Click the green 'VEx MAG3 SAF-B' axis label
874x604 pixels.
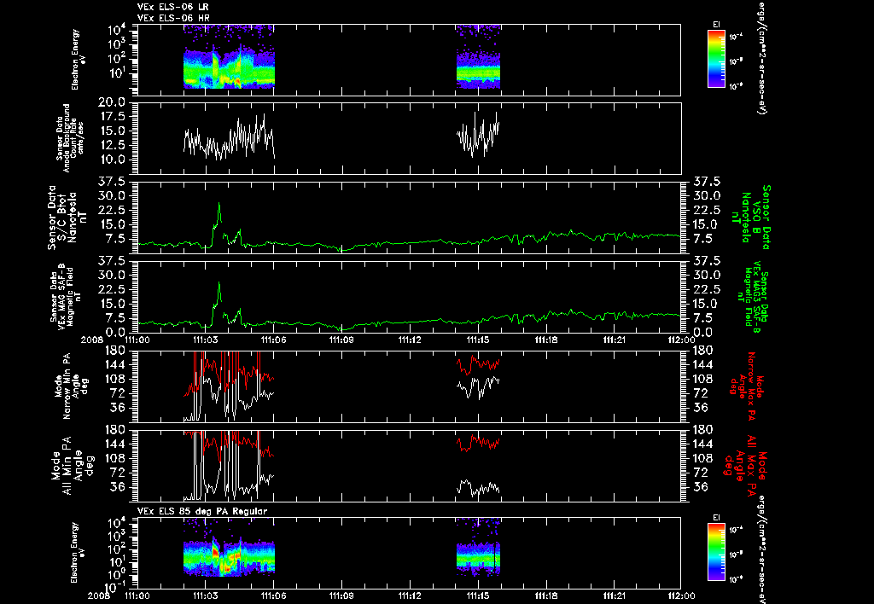tap(751, 296)
